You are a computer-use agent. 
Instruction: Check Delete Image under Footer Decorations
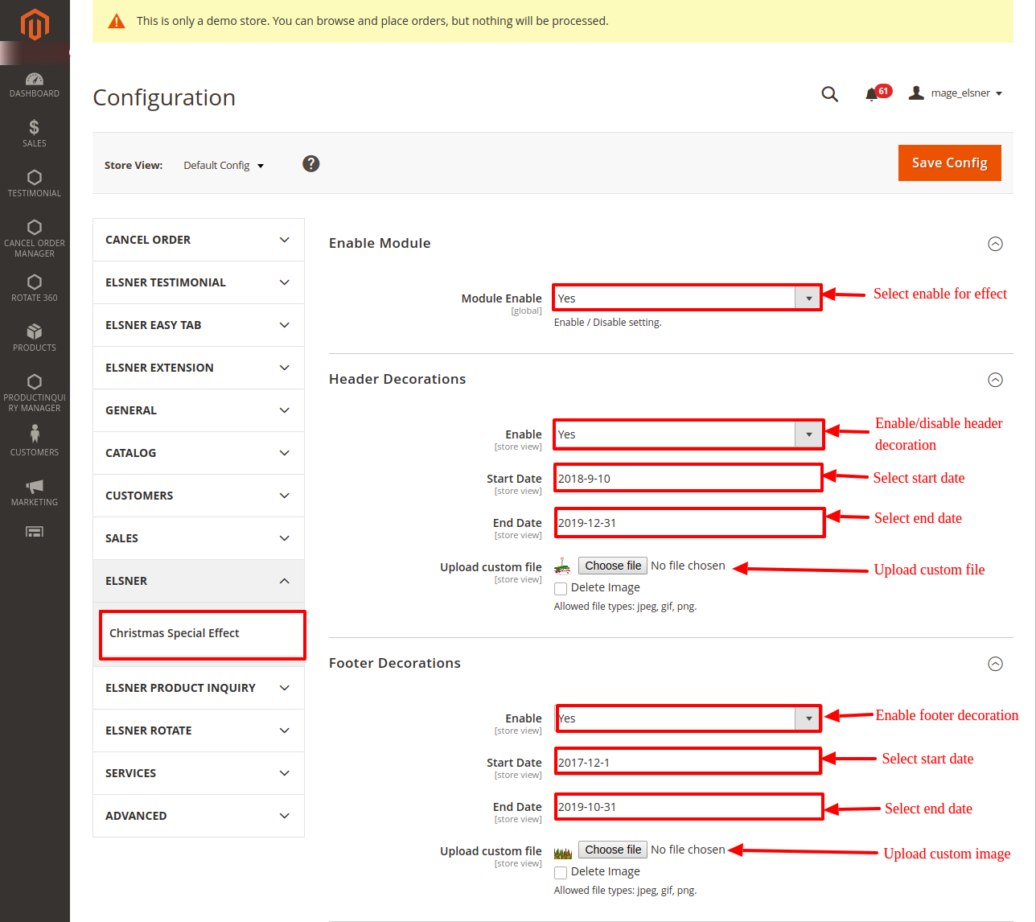(561, 873)
